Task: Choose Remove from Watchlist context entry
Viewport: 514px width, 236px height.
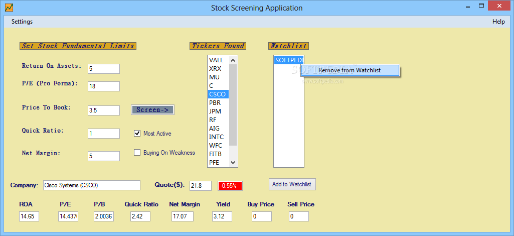Action: (x=350, y=70)
